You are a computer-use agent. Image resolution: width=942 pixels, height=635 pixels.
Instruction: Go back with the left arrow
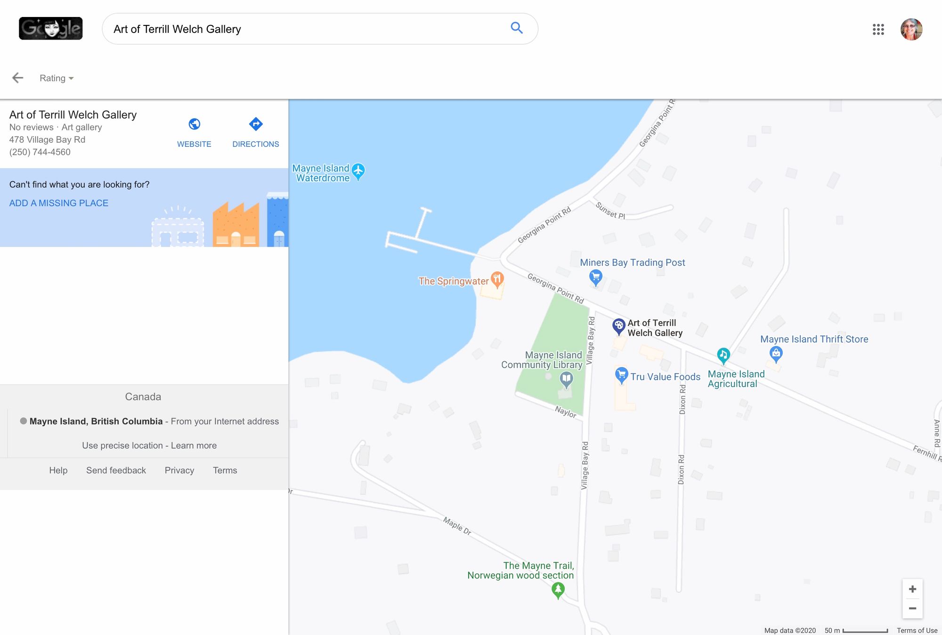point(18,78)
